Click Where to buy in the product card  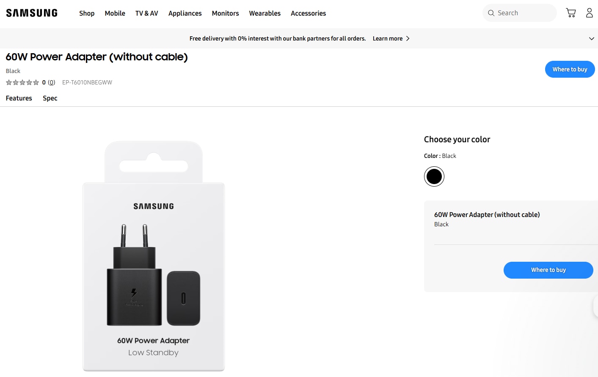[x=548, y=270]
